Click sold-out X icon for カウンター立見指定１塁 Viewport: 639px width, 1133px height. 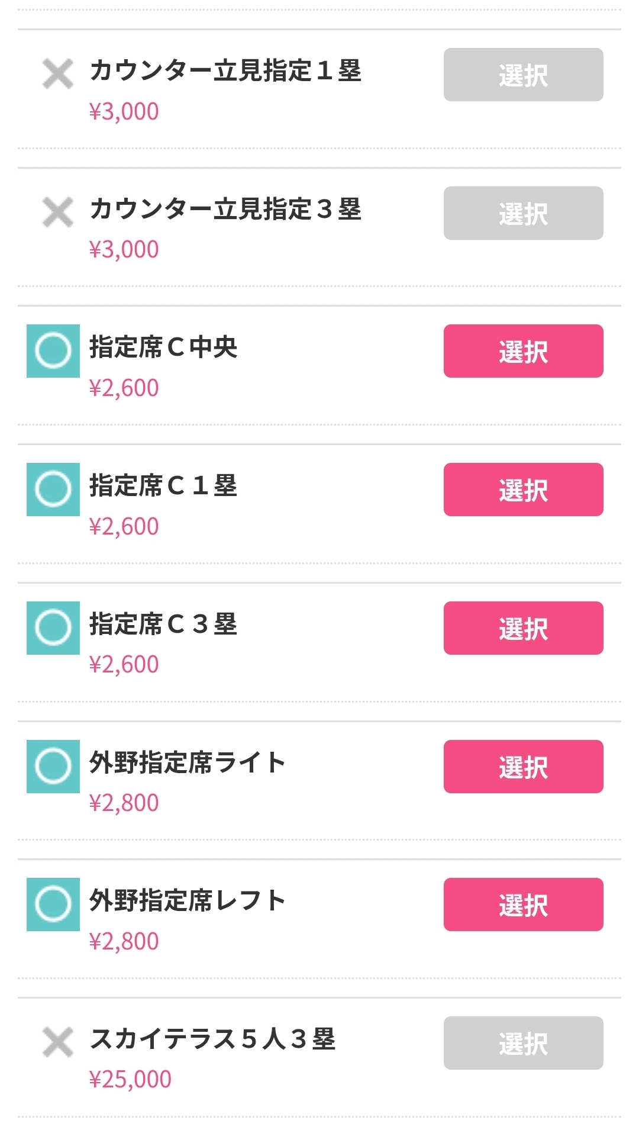coord(58,74)
